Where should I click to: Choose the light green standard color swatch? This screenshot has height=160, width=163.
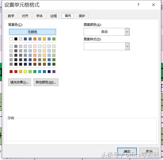tap(30, 72)
